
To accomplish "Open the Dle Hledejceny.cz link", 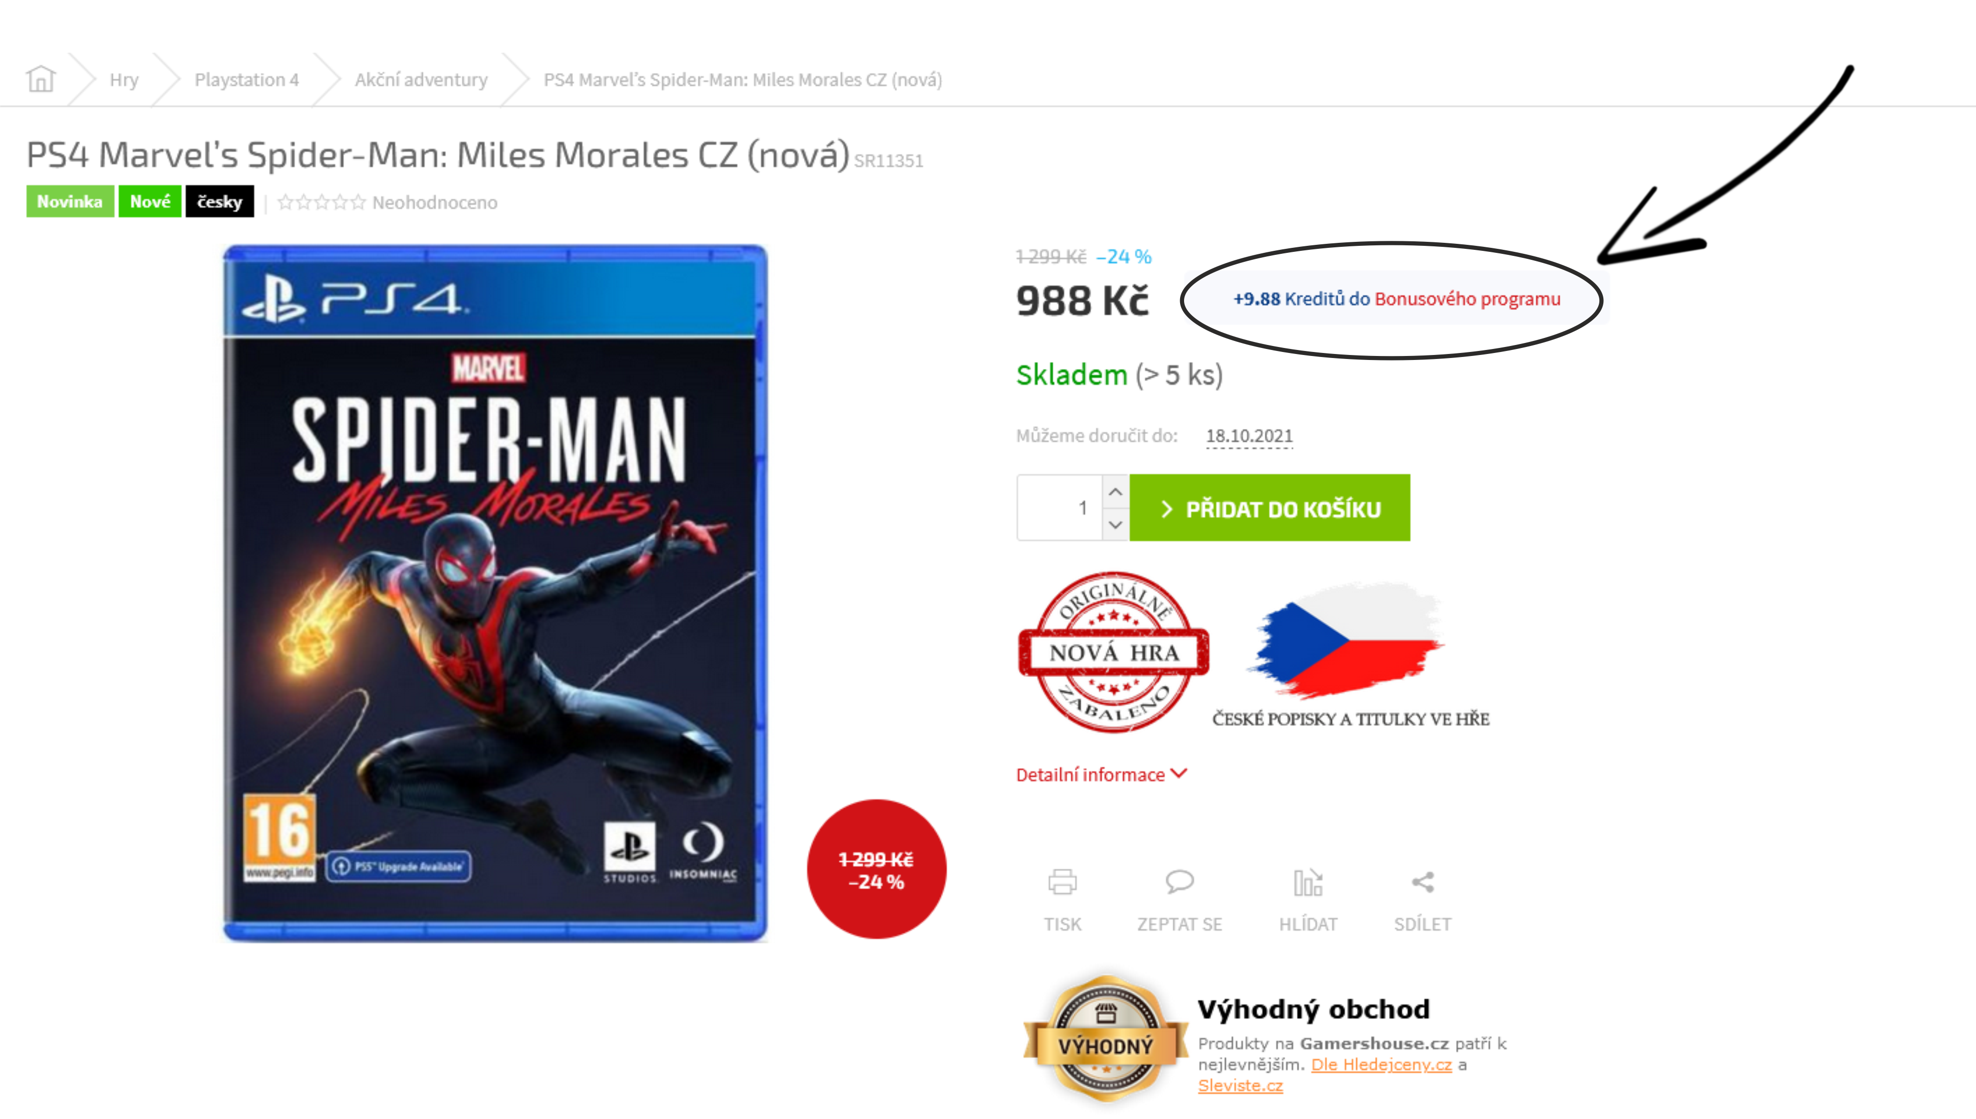I will [x=1381, y=1064].
